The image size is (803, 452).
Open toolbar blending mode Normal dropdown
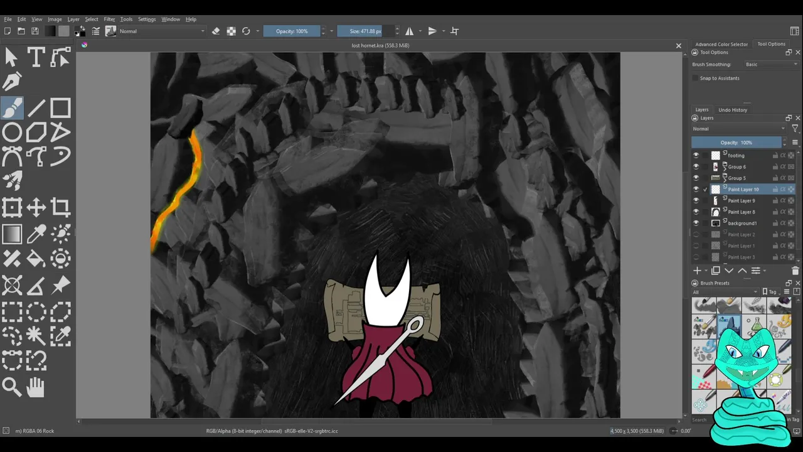[x=162, y=31]
